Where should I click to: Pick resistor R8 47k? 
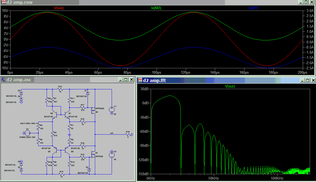coord(47,100)
